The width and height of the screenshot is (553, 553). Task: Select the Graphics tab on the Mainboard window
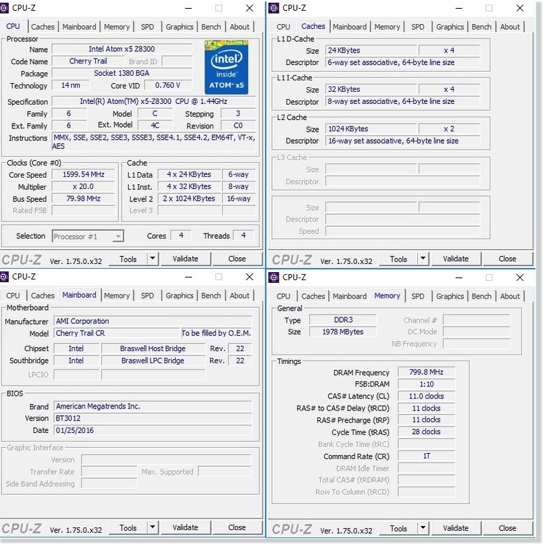coord(179,295)
